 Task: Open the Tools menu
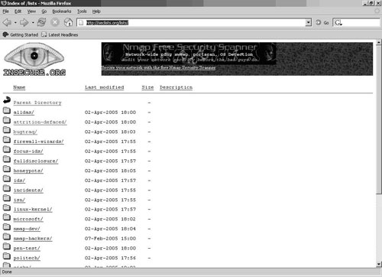(82, 11)
